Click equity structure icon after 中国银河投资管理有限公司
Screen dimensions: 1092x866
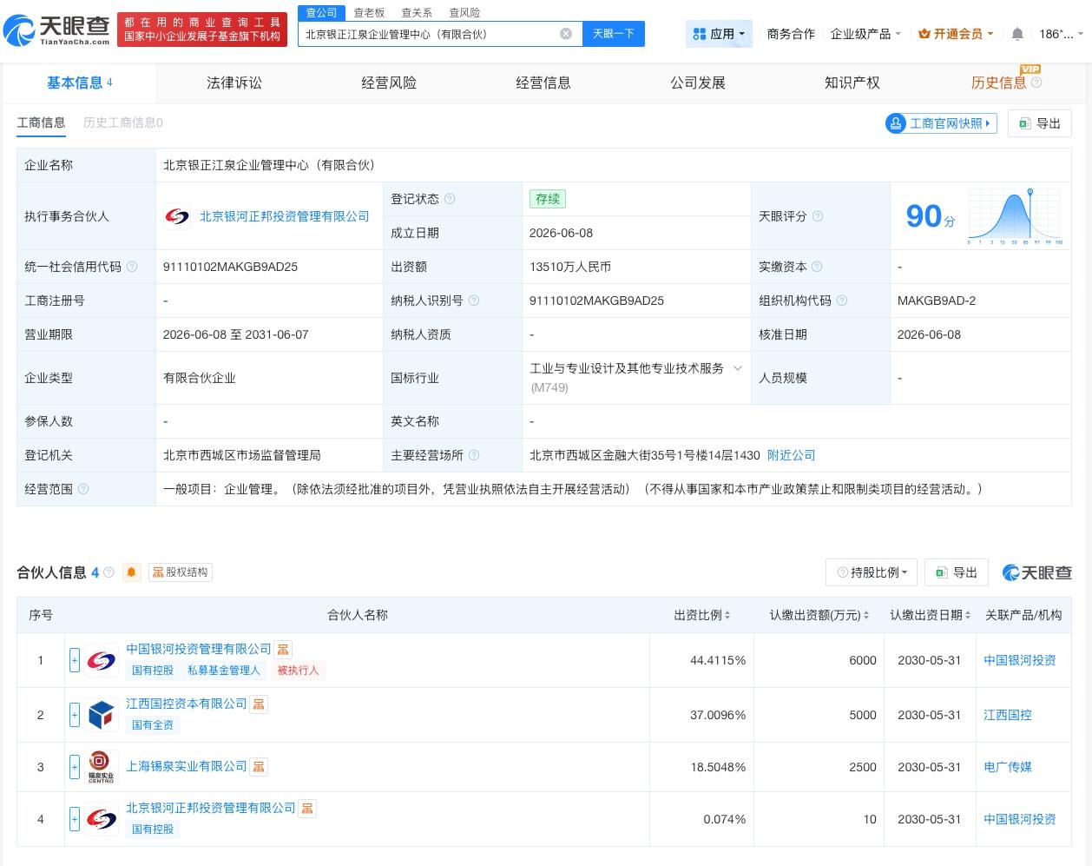pyautogui.click(x=283, y=649)
